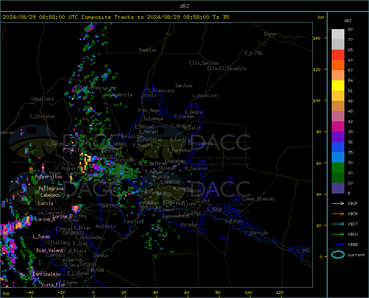Click the '45' value on the color scale
The image size is (369, 298).
tap(350, 111)
